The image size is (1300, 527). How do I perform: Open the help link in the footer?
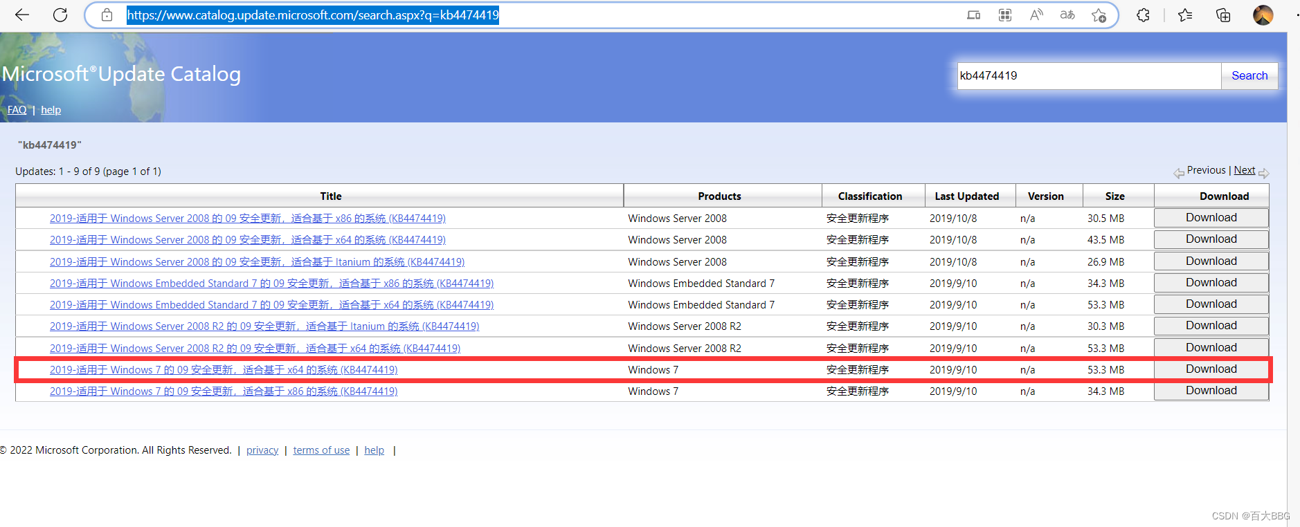pyautogui.click(x=374, y=450)
